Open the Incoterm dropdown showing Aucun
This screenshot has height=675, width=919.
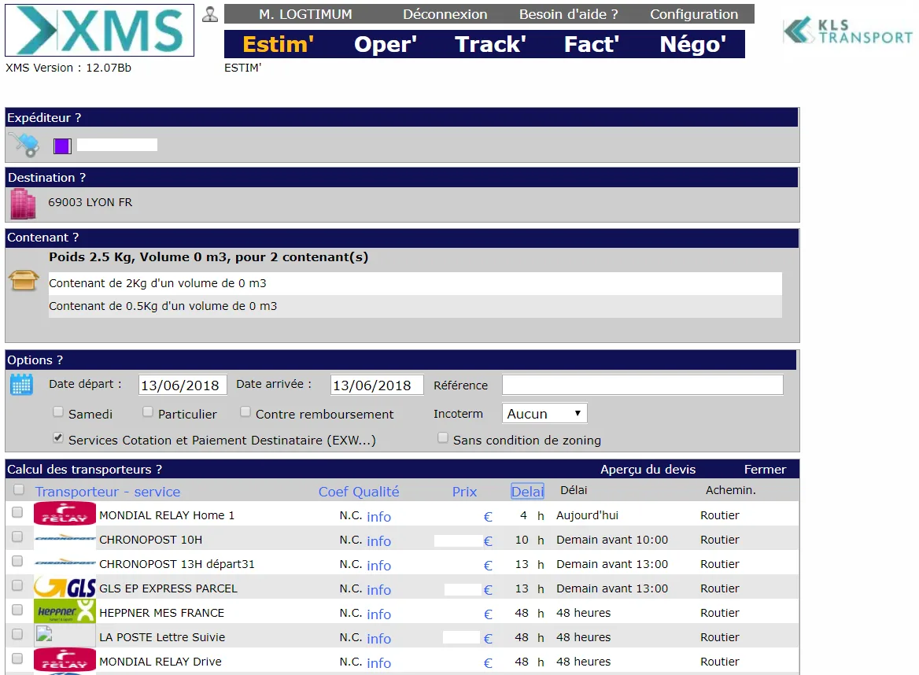click(544, 414)
